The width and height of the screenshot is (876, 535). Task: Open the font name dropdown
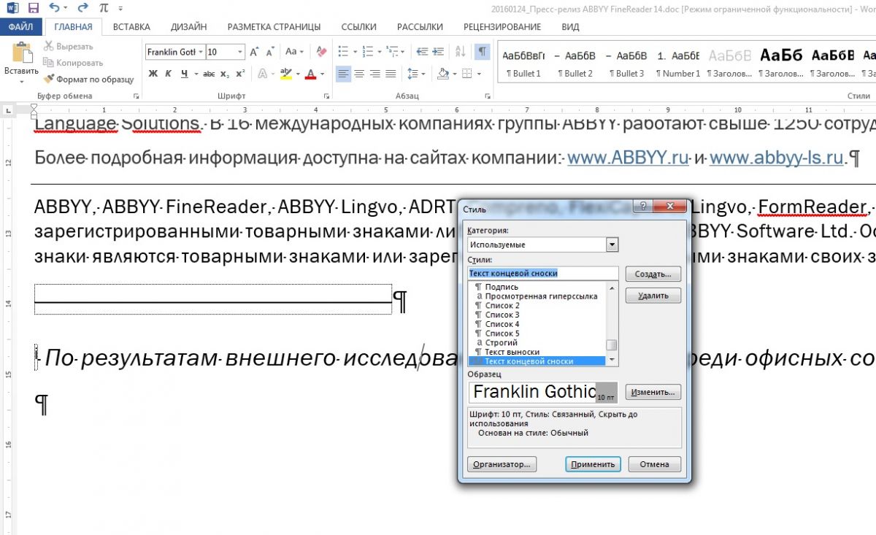click(x=200, y=53)
